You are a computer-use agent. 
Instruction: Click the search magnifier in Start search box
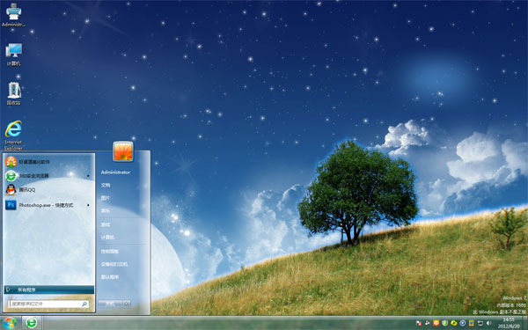coord(84,304)
